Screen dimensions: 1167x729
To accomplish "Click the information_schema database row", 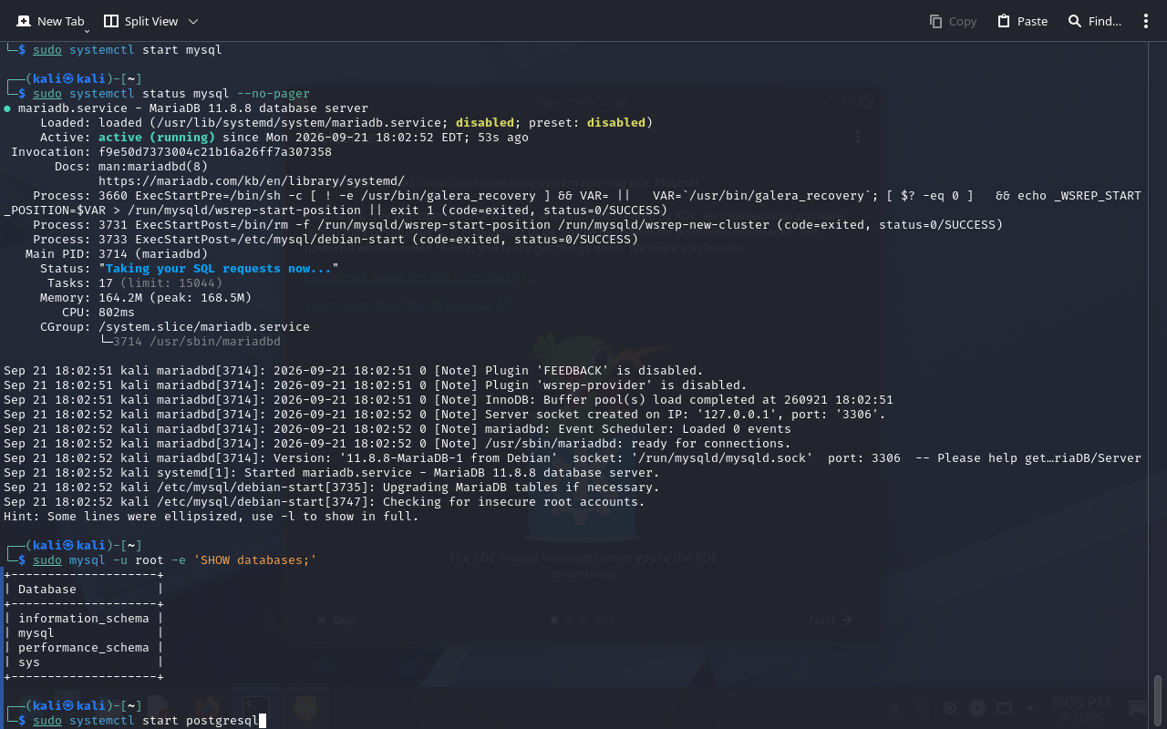I will coord(84,619).
